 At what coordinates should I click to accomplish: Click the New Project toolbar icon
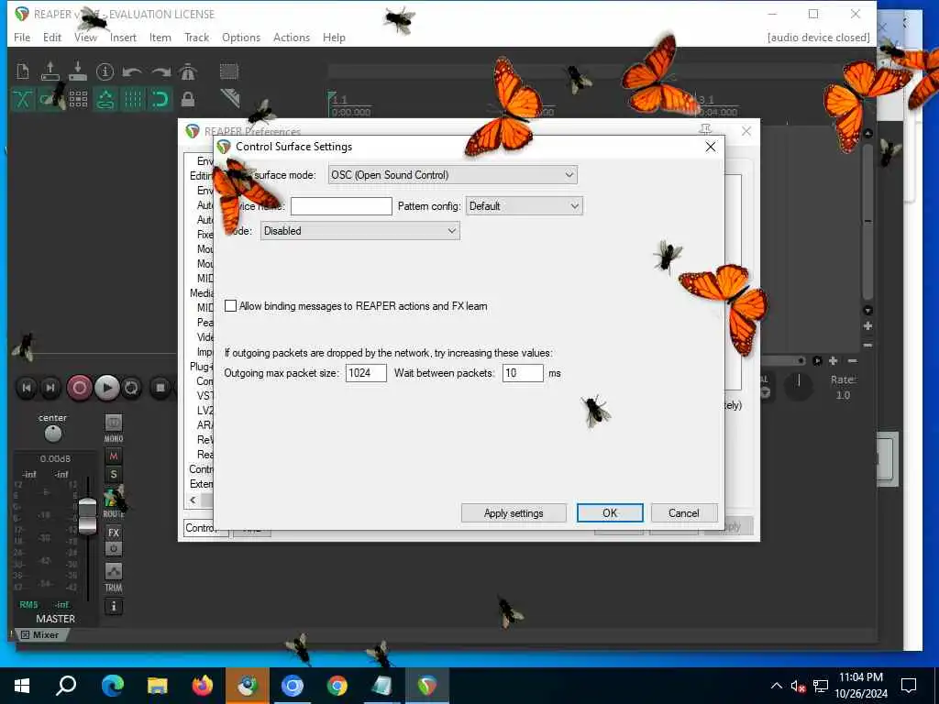(23, 71)
